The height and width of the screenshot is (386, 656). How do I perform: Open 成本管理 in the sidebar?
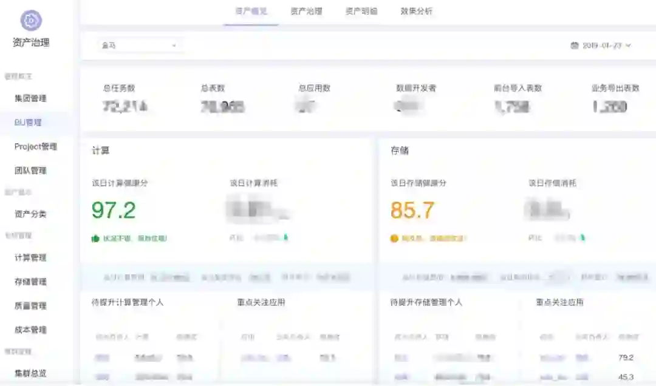coord(30,330)
